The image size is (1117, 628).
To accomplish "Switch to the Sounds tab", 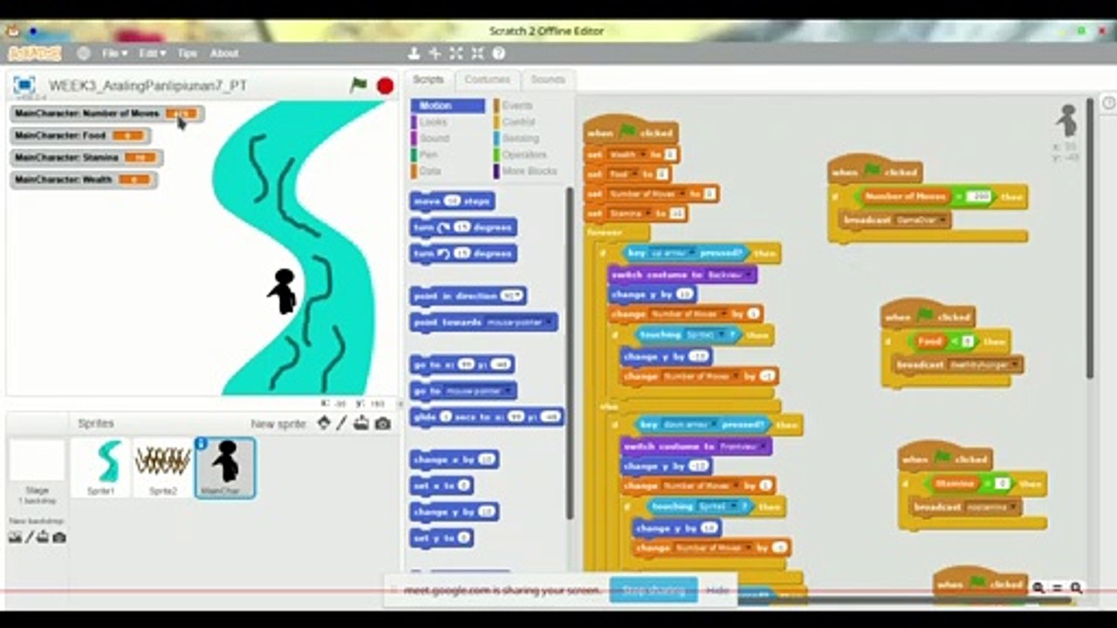I will coord(548,79).
